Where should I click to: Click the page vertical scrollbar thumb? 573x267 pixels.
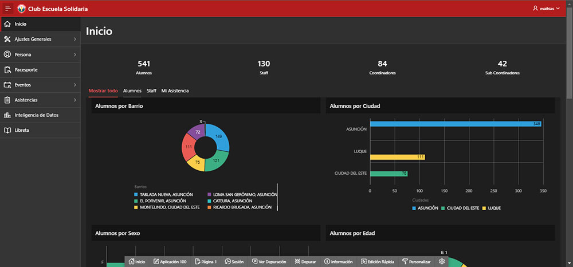(x=570, y=53)
